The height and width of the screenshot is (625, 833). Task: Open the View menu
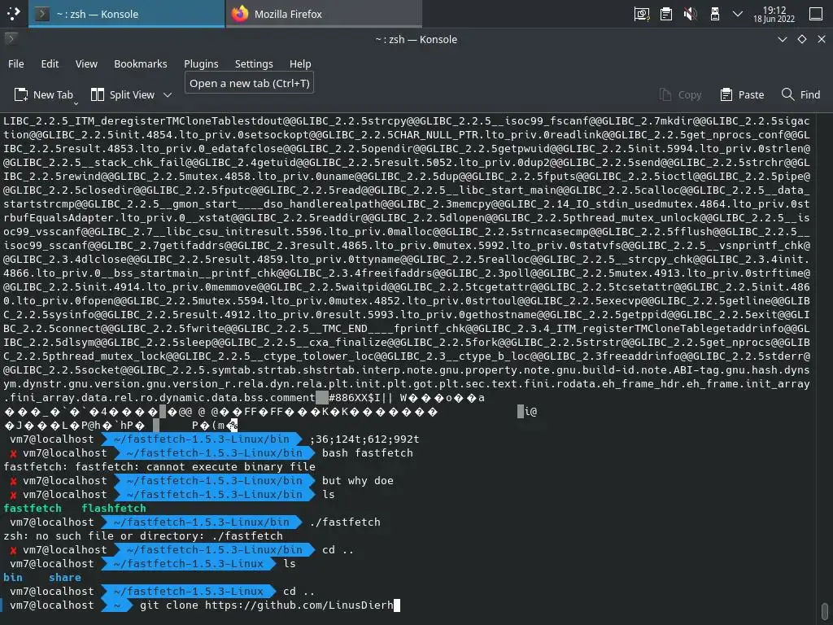pos(86,63)
